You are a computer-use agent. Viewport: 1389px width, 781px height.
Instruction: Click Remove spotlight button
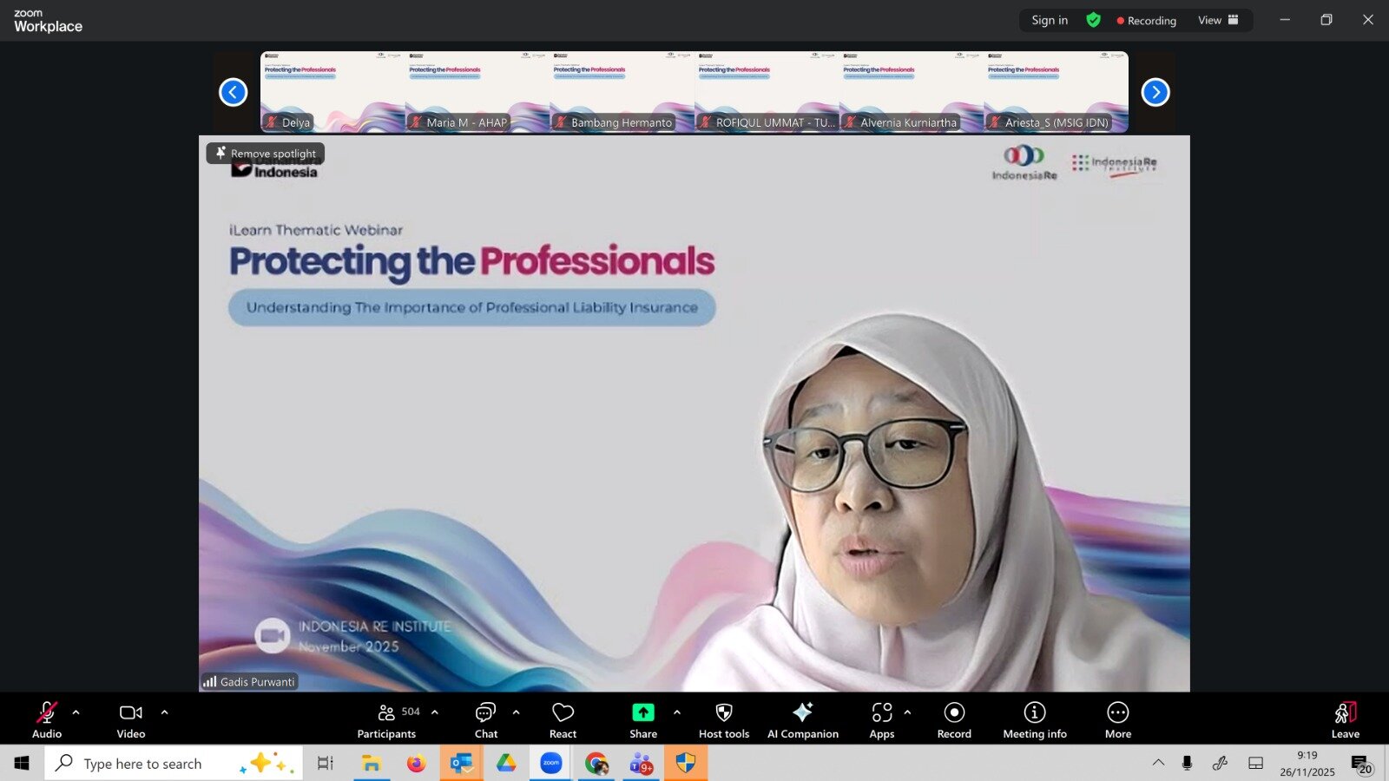click(x=266, y=154)
